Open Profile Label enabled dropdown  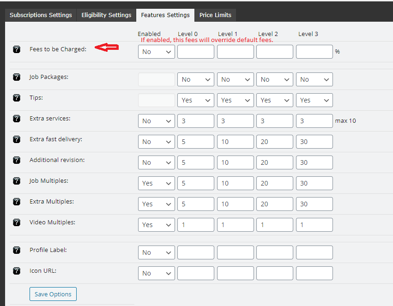coord(157,252)
